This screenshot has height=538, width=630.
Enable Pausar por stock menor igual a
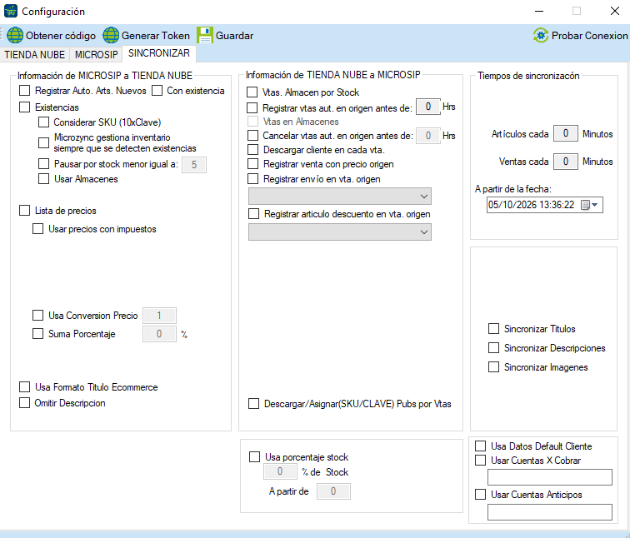point(43,164)
